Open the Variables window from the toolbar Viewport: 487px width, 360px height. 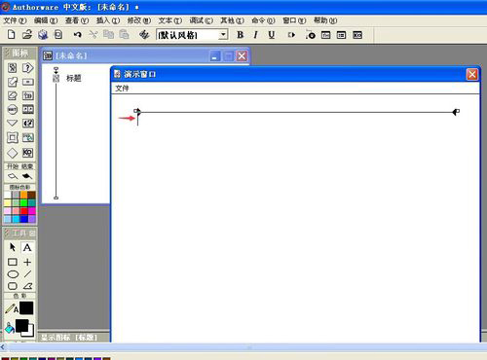click(341, 35)
